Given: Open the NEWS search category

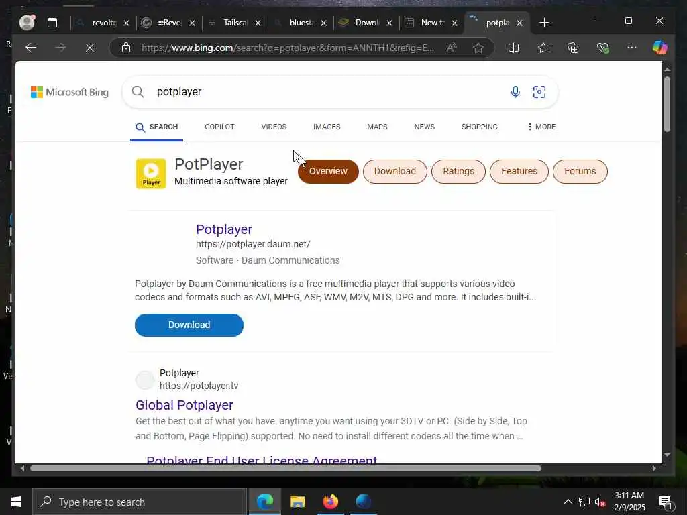Looking at the screenshot, I should point(425,127).
